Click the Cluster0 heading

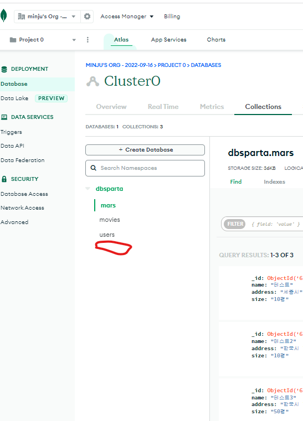coord(132,81)
